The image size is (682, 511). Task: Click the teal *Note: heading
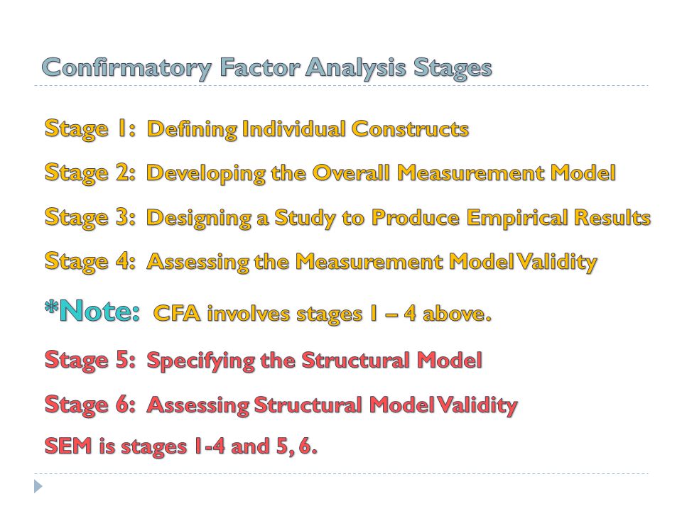point(92,311)
